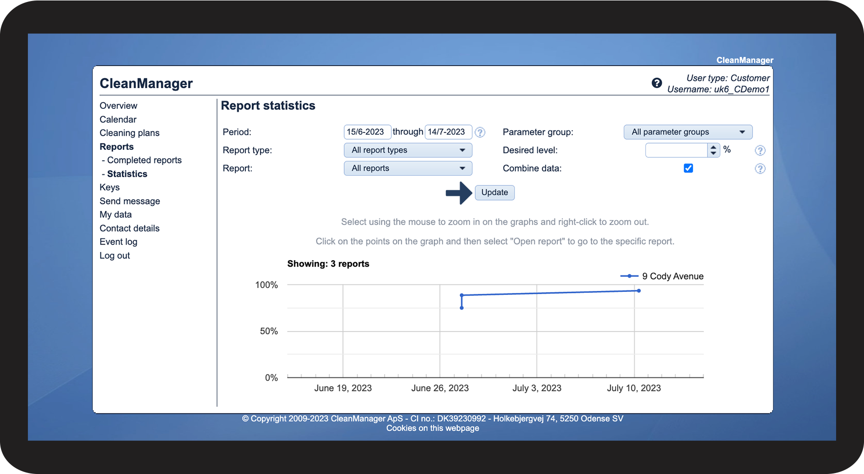Click the Username uk6_CDemo1 text

(x=718, y=89)
